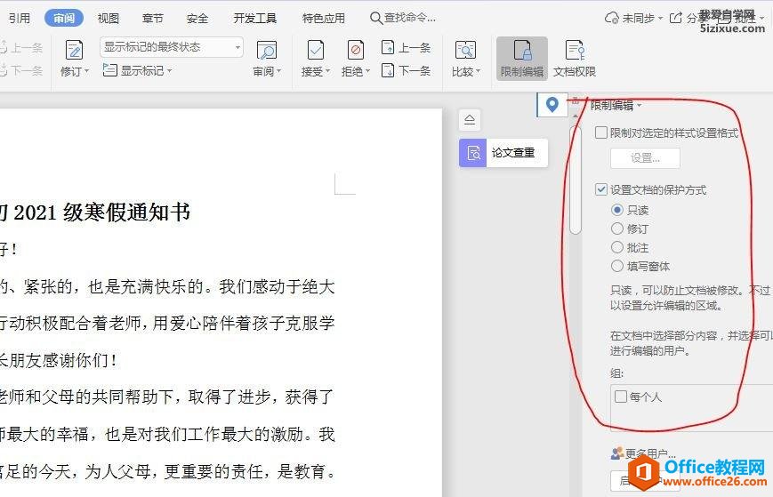Image resolution: width=773 pixels, height=497 pixels.
Task: Click the 查找命令 search box
Action: [x=403, y=18]
